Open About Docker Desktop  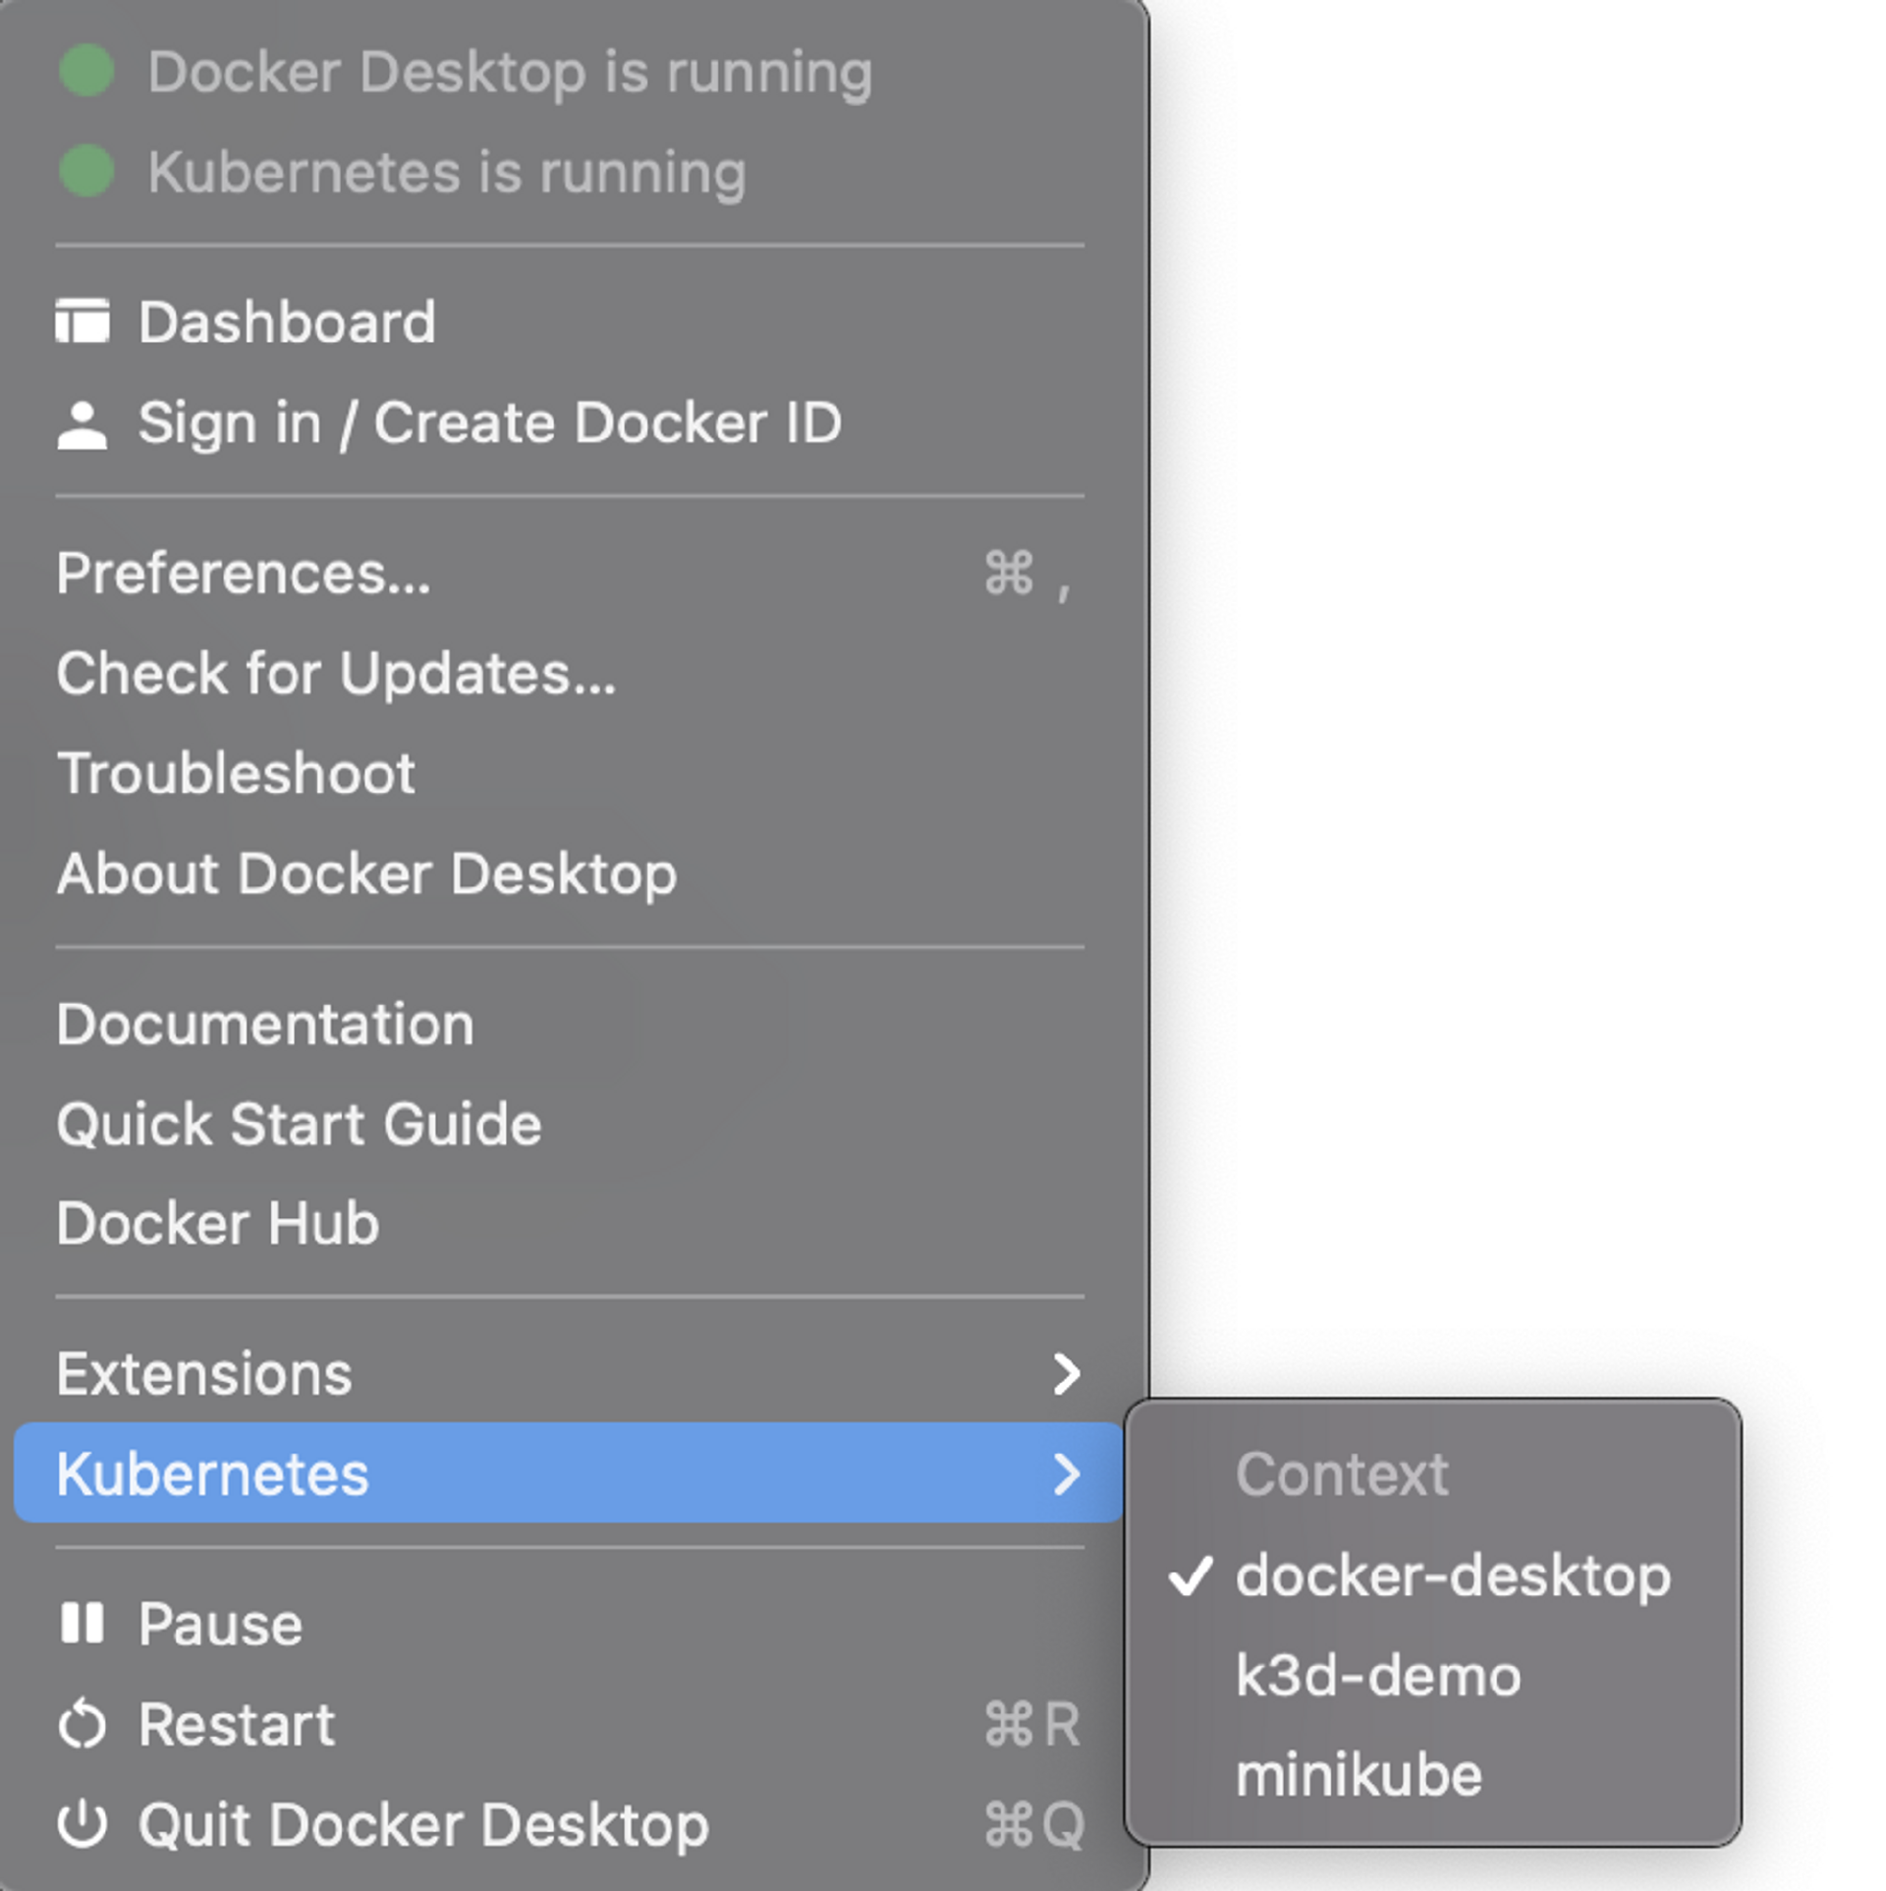(366, 874)
